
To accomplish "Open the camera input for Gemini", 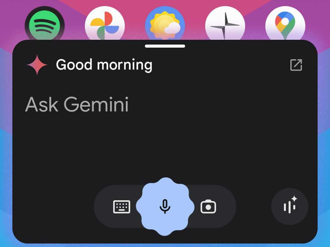I will [208, 207].
